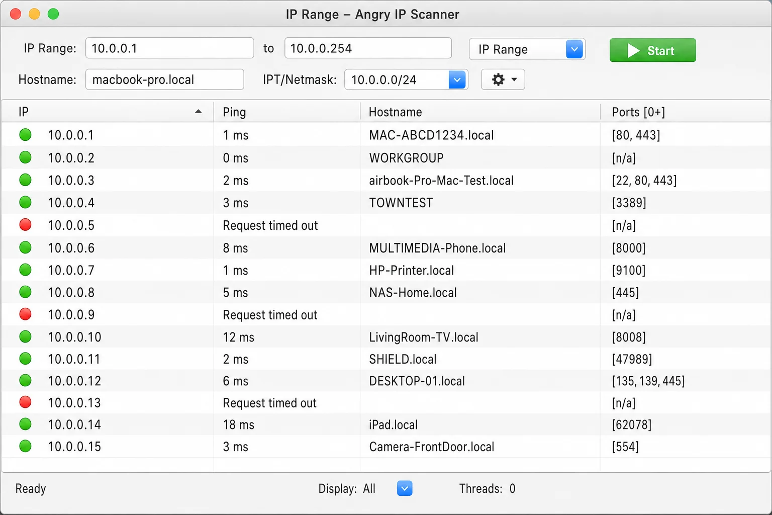Click the green status dot for 10.0.0.3
Viewport: 772px width, 515px height.
pyautogui.click(x=25, y=180)
